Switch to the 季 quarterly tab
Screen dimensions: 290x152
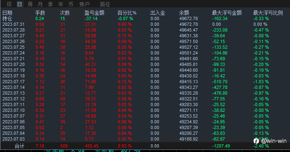[50, 4]
